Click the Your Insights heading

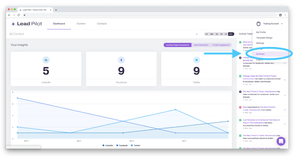pos(19,45)
